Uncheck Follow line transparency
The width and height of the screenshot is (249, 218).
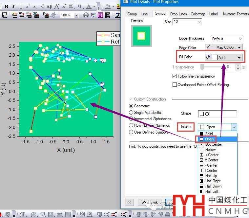pyautogui.click(x=175, y=76)
